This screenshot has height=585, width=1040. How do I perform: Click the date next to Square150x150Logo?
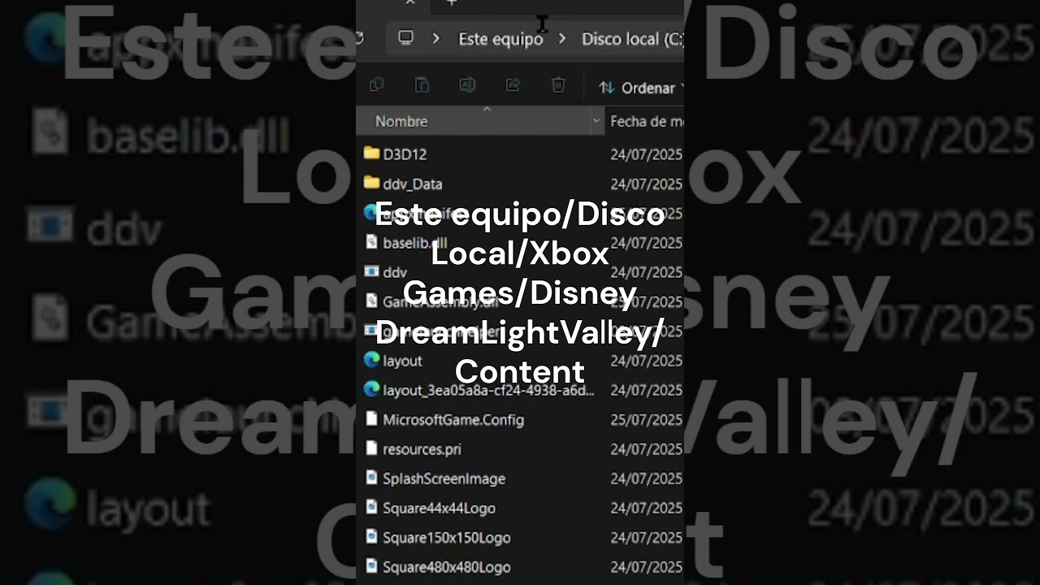(647, 537)
